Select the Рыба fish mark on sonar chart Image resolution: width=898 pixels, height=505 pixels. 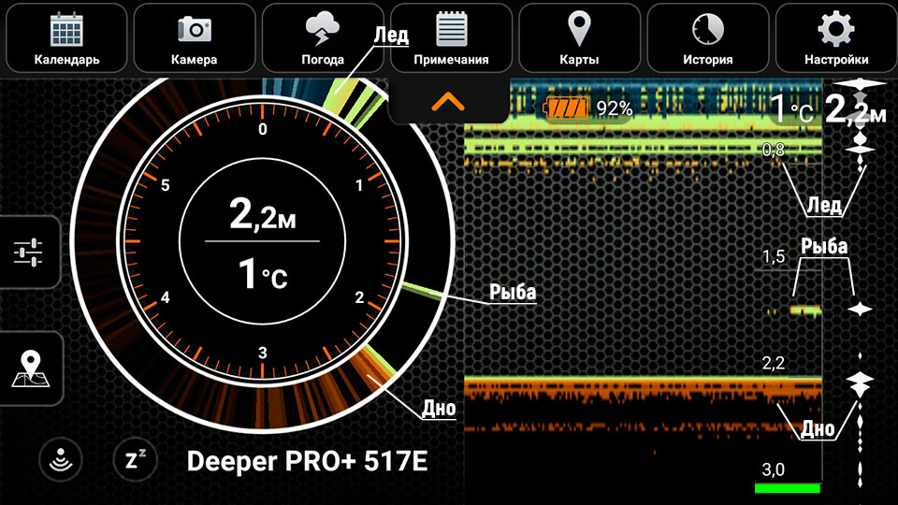(804, 309)
